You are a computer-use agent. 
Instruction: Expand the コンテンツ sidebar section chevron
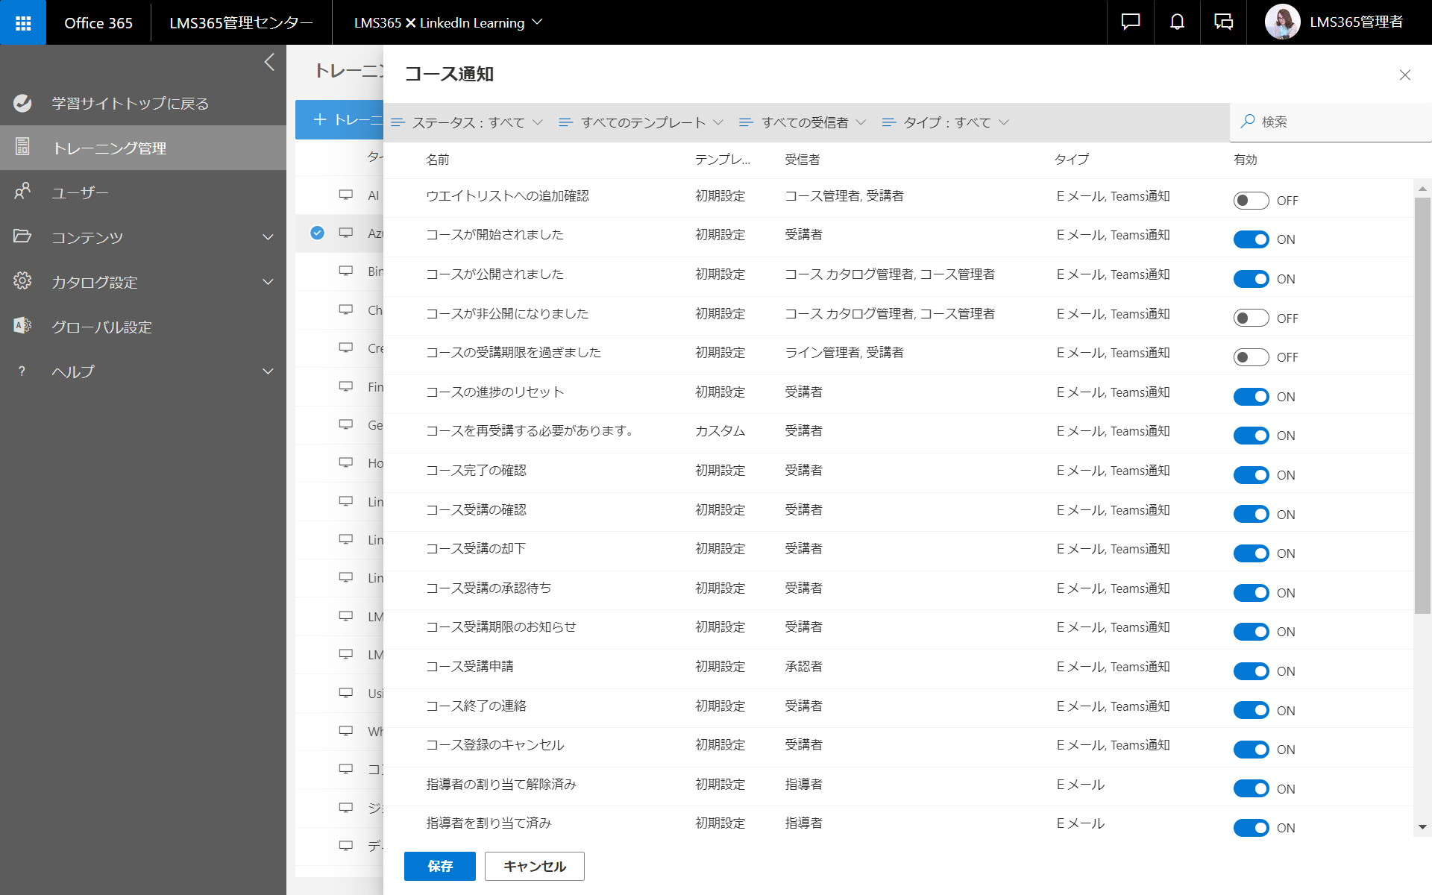coord(268,237)
